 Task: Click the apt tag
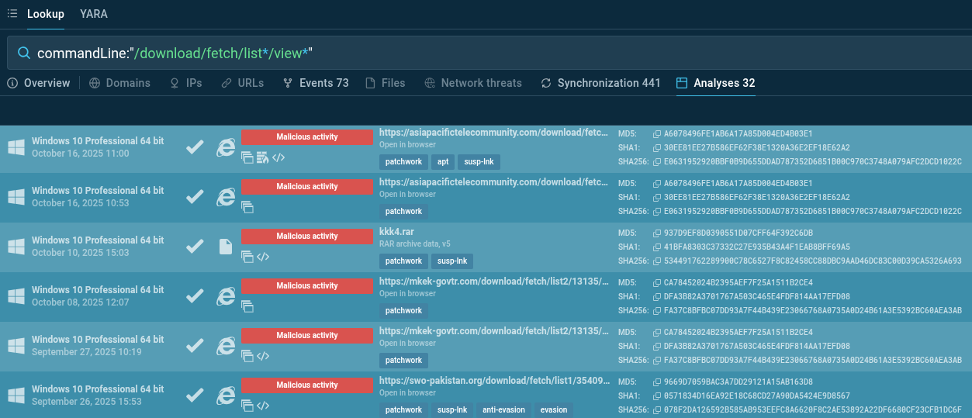coord(443,161)
